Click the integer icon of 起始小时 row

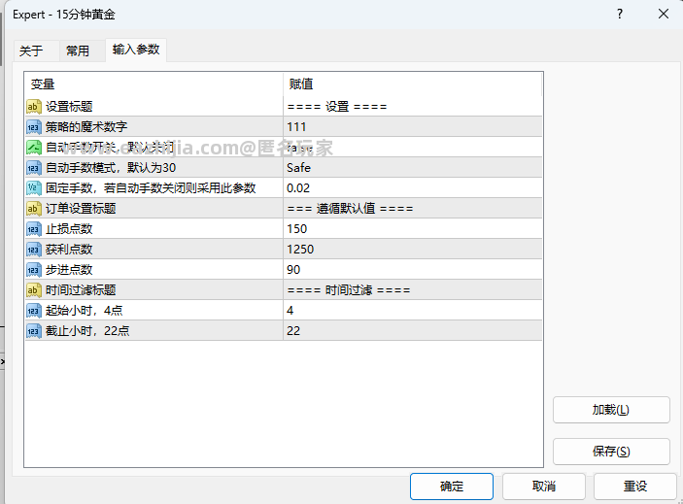pos(34,311)
